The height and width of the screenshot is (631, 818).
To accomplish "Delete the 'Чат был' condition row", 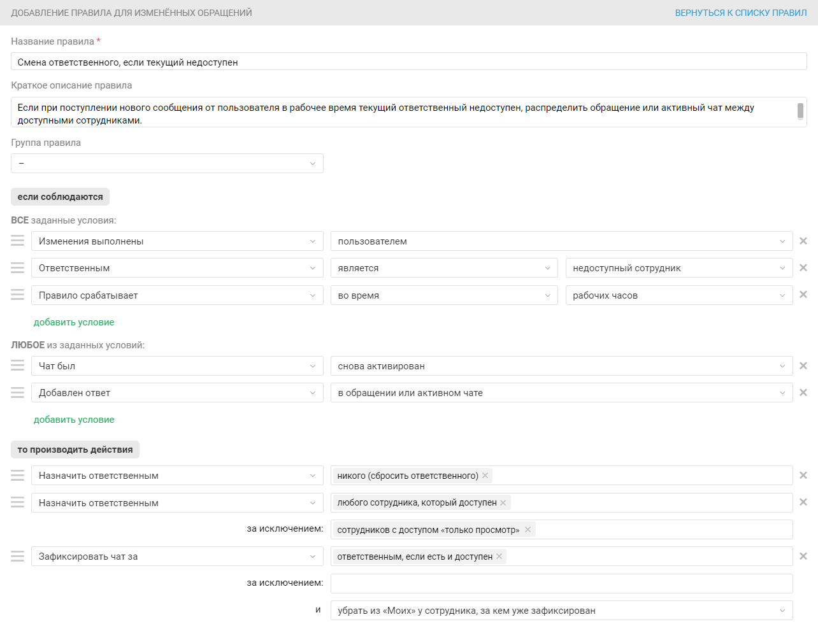I will pyautogui.click(x=803, y=366).
